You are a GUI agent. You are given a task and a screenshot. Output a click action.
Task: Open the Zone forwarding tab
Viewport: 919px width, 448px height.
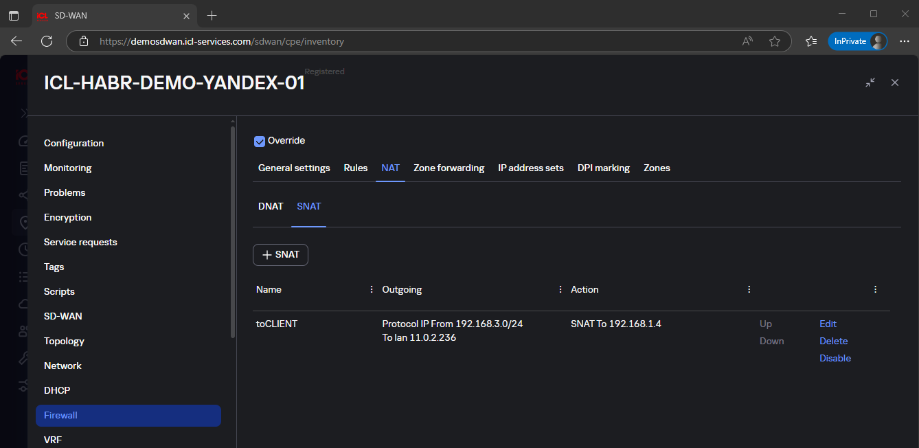point(449,168)
